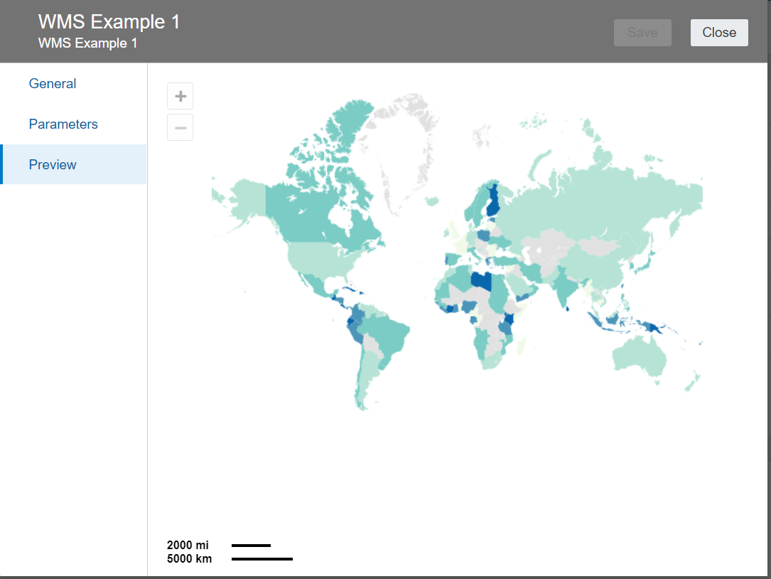Click the zoom in plus icon
This screenshot has height=579, width=771.
point(180,95)
